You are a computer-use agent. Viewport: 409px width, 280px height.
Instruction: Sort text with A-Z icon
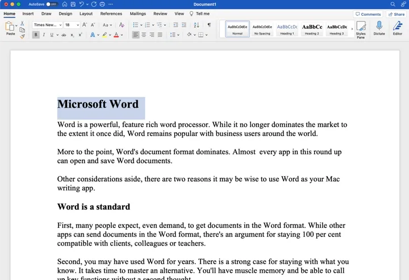point(197,25)
